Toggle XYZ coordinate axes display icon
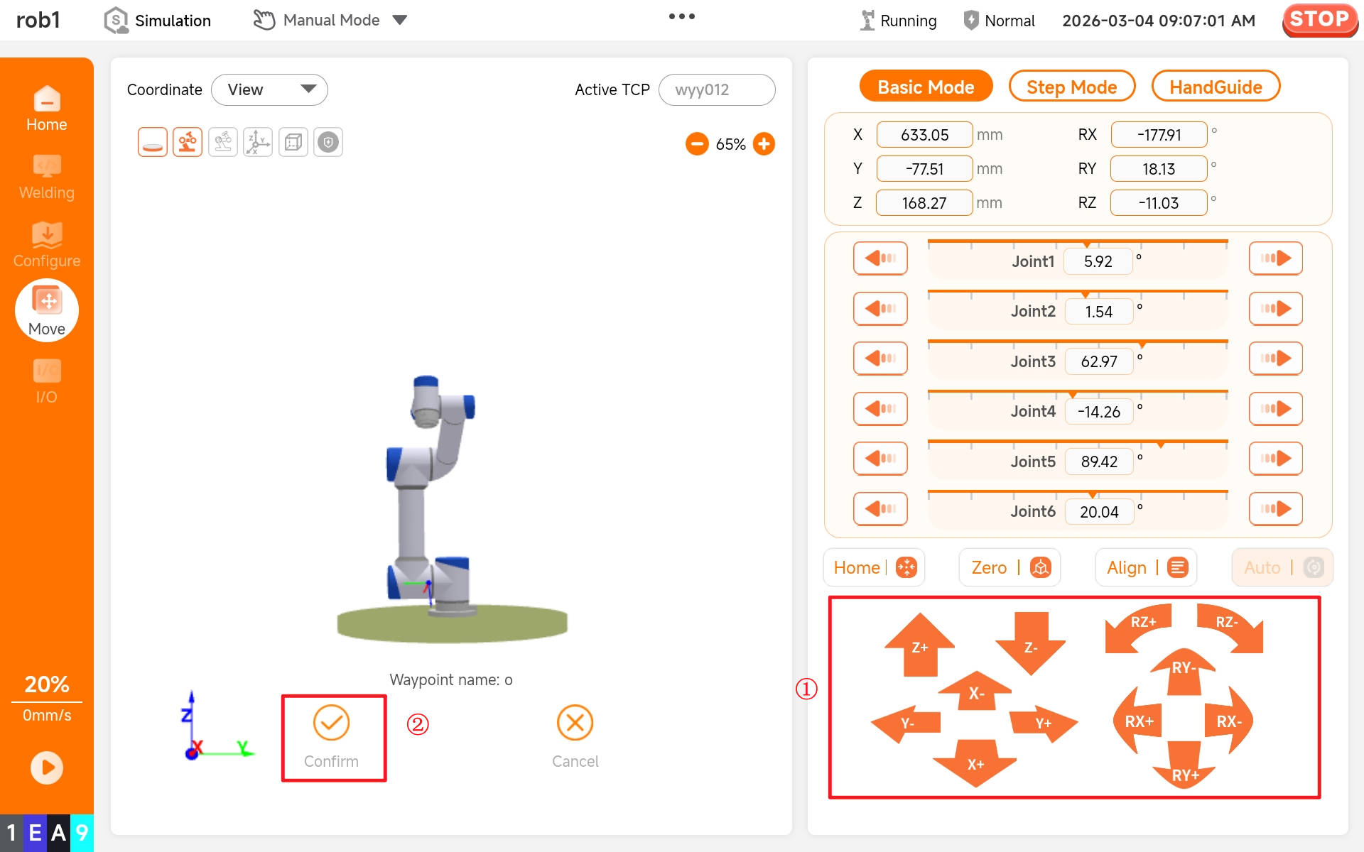Viewport: 1364px width, 852px height. coord(258,143)
